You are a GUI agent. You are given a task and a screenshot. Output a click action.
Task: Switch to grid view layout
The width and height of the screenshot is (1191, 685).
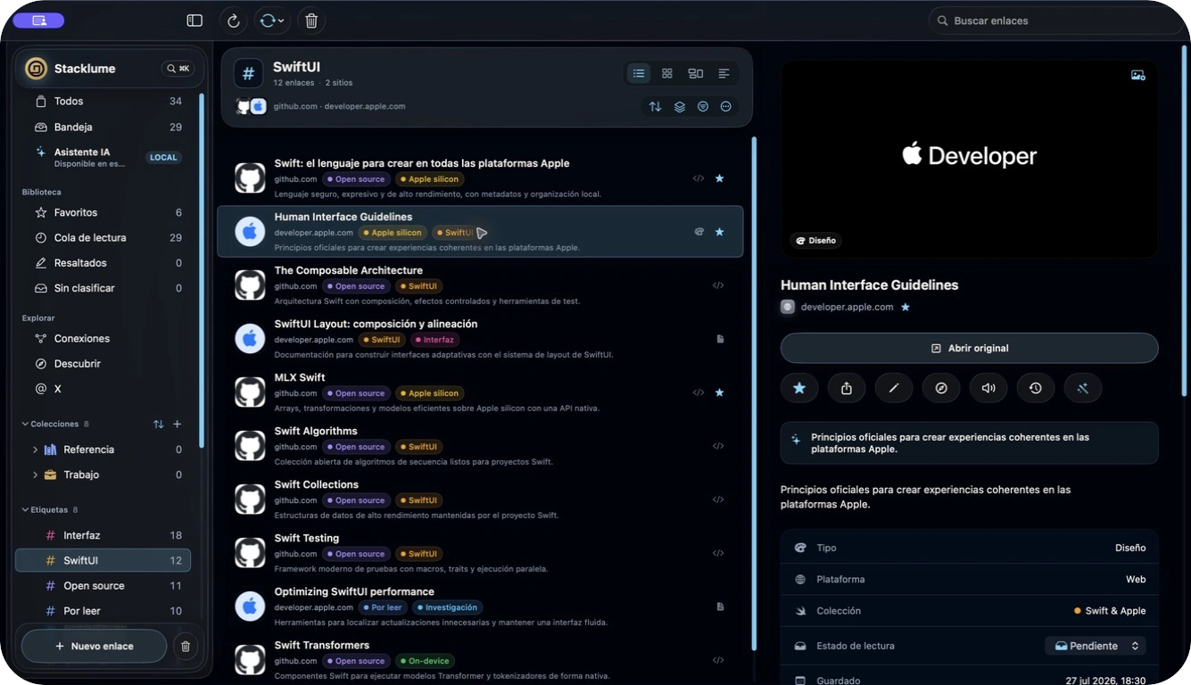(666, 73)
